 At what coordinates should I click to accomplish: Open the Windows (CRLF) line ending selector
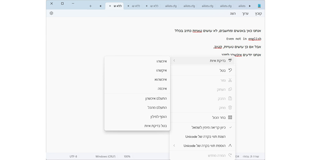click(105, 157)
